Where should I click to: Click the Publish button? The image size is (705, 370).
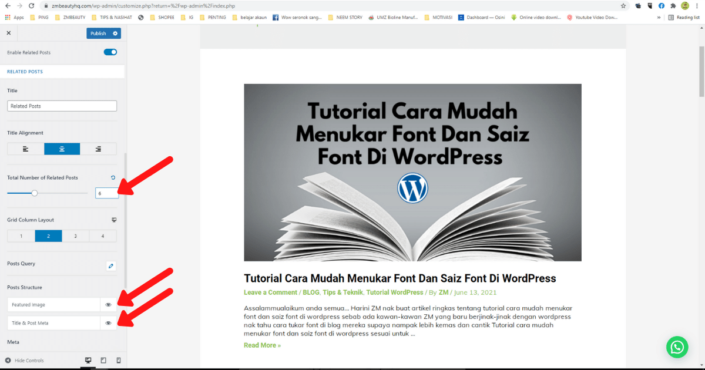tap(99, 33)
